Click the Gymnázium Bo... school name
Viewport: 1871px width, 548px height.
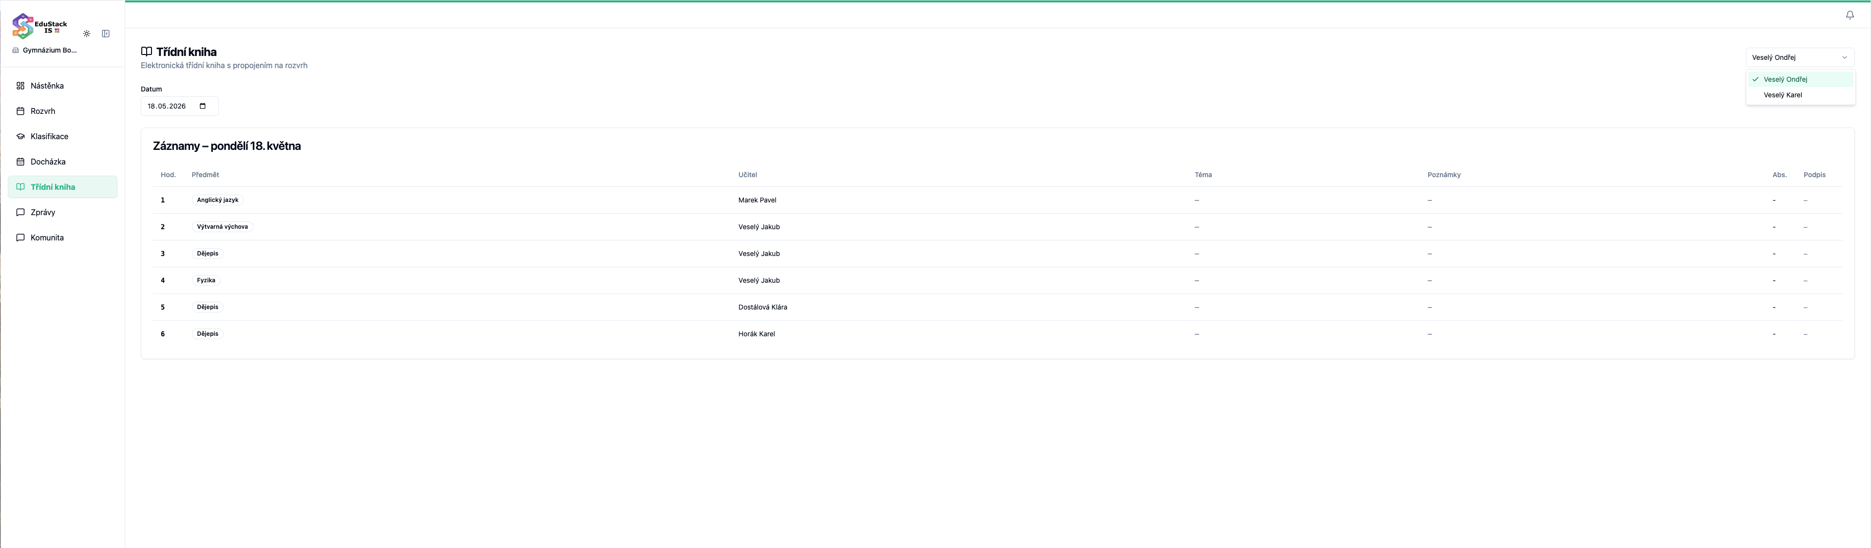[50, 50]
